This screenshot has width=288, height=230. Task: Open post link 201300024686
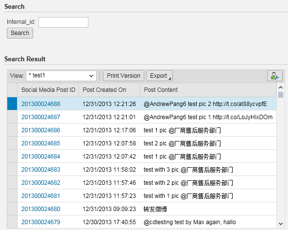pos(41,130)
